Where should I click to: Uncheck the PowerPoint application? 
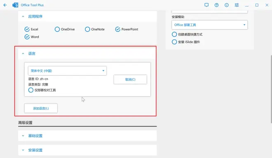(x=117, y=29)
